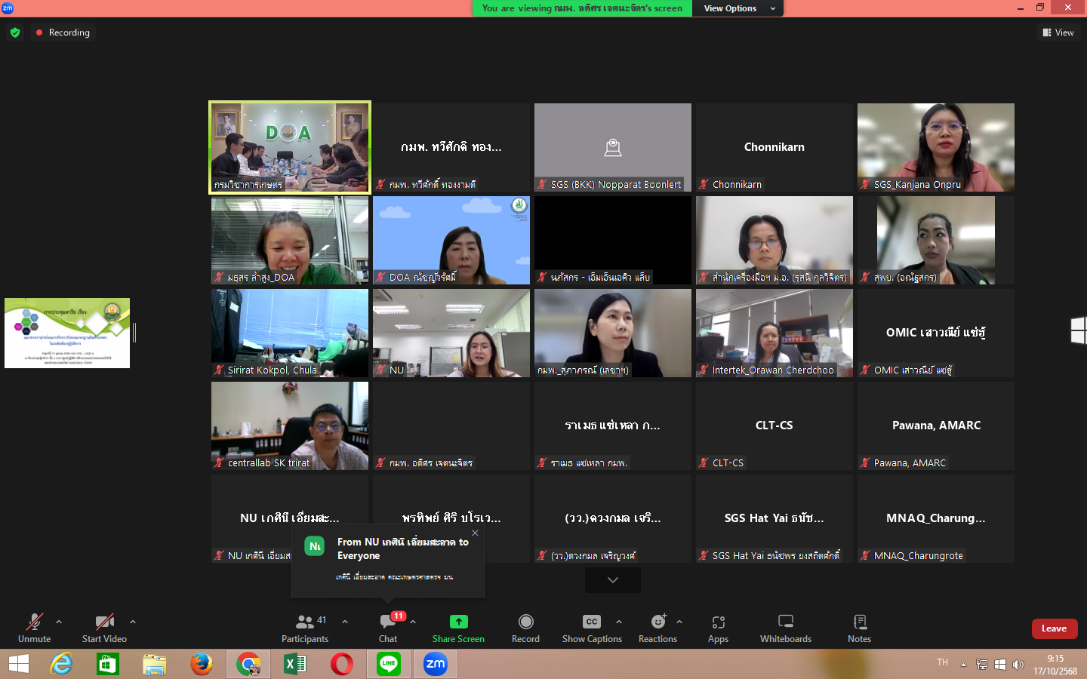Open the Apps icon
The width and height of the screenshot is (1087, 679).
point(718,622)
